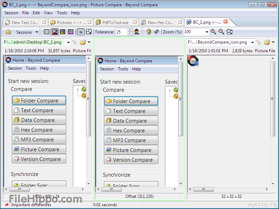Expand the left browse folder dropdown arrow
Viewport: 279px width, 209px height.
point(89,42)
